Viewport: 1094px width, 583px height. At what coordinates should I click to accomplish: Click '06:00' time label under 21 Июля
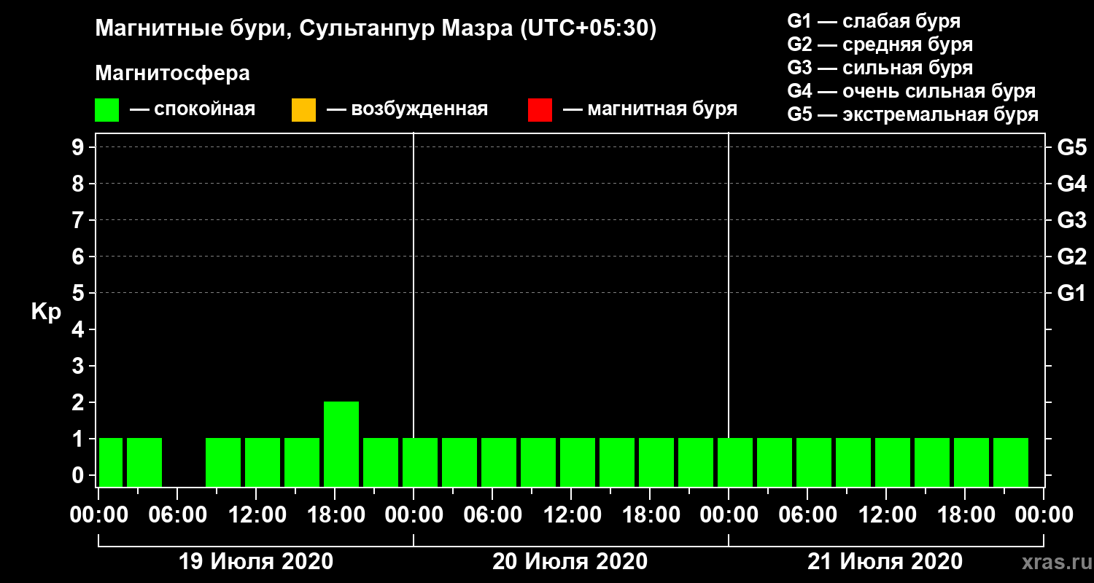(807, 515)
